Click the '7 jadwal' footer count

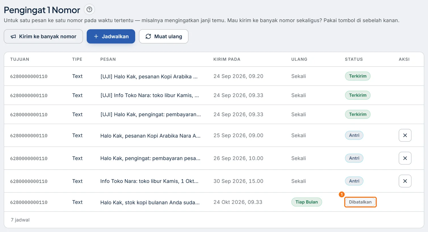click(x=20, y=220)
